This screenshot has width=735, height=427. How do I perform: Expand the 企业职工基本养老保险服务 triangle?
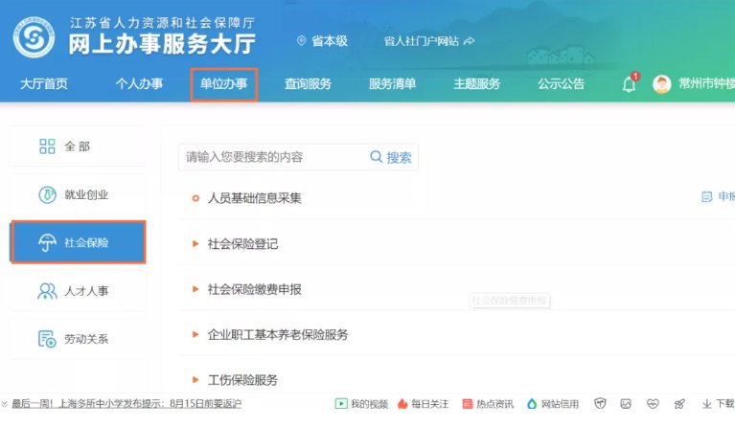195,334
